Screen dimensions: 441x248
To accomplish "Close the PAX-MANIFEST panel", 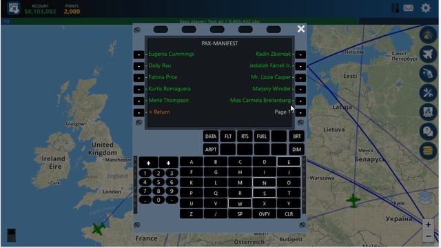I will point(301,29).
